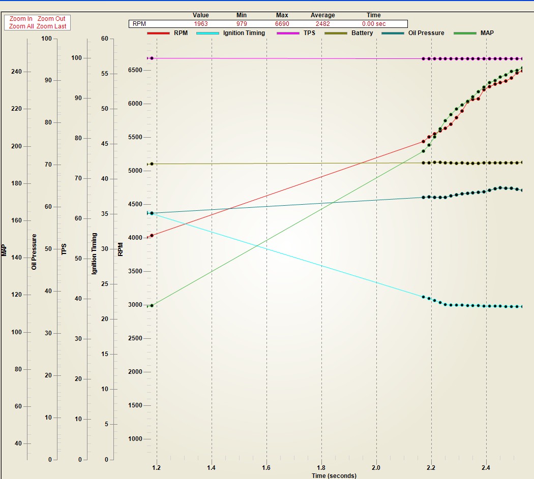Select the MAP legend label
Image resolution: width=534 pixels, height=479 pixels.
point(487,33)
